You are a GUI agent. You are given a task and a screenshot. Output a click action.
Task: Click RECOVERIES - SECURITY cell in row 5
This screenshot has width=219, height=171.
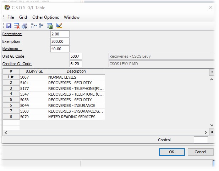point(76,100)
